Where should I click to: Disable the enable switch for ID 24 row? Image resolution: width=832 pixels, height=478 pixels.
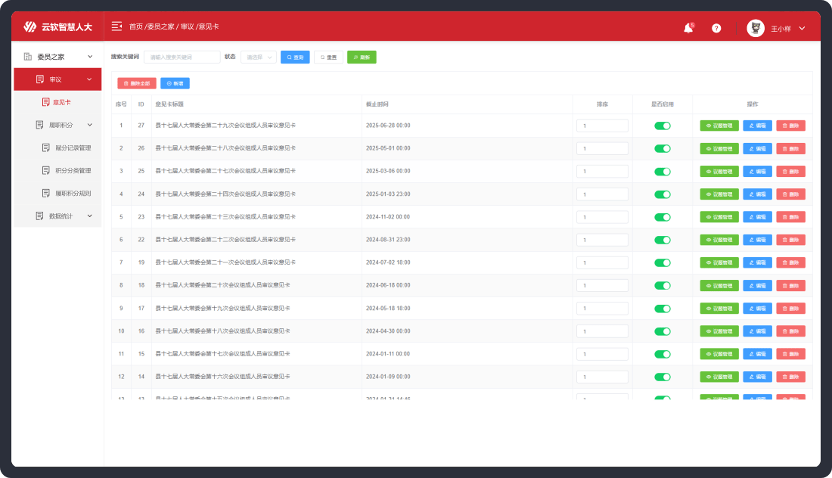coord(662,194)
